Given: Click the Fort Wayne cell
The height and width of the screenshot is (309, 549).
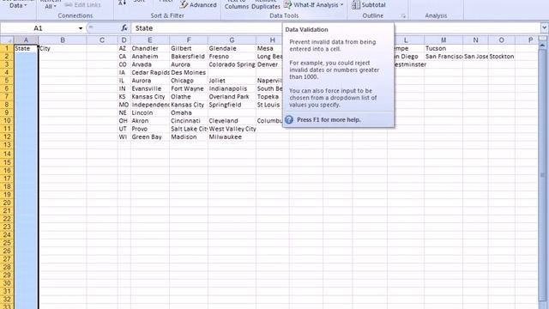Looking at the screenshot, I should click(189, 88).
